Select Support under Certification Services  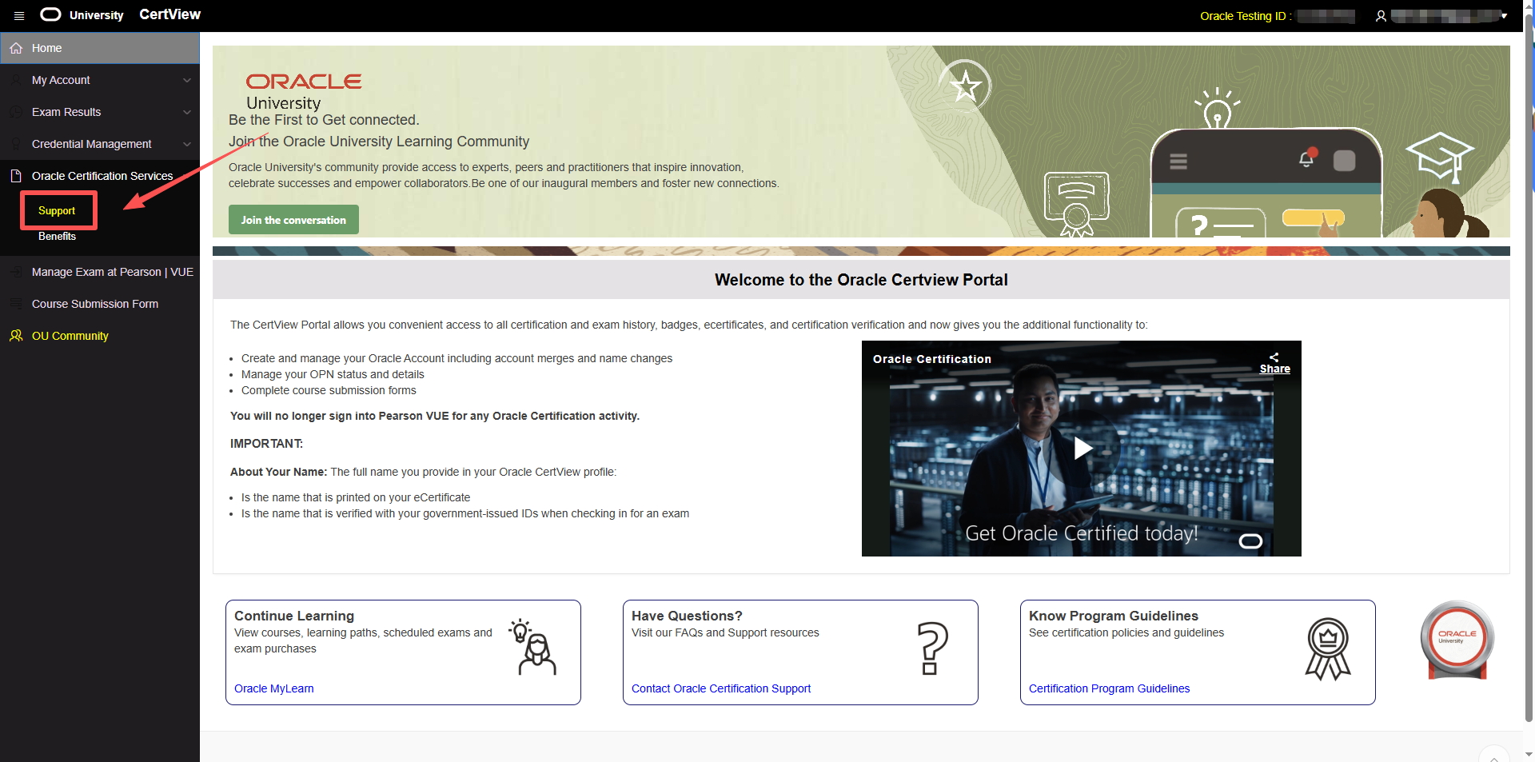point(57,210)
